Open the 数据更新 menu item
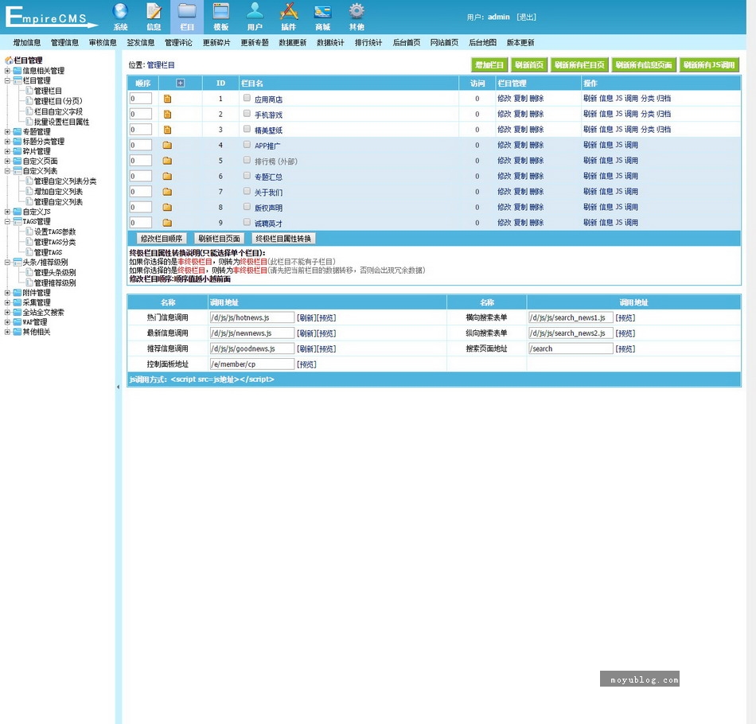Image resolution: width=756 pixels, height=724 pixels. pos(293,42)
